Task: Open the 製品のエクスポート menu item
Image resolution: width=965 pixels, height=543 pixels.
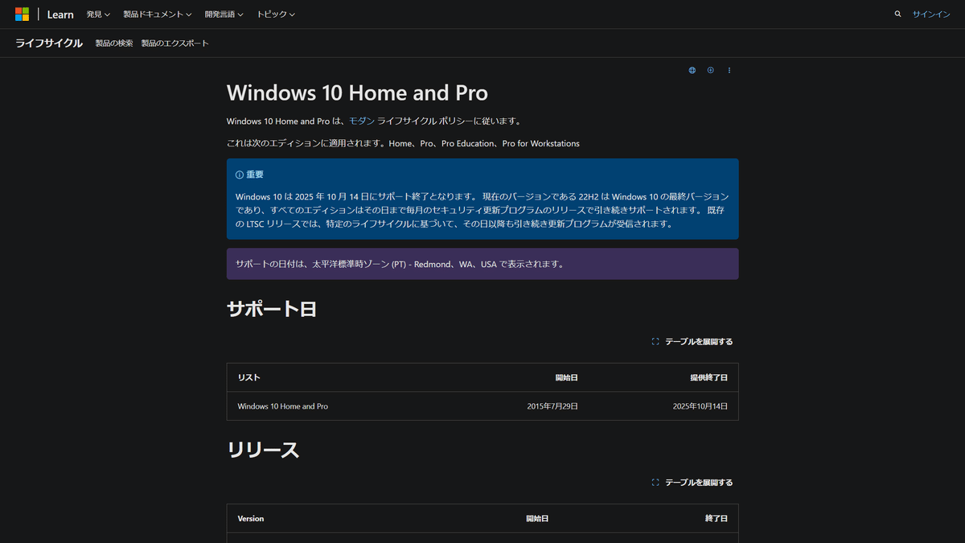Action: tap(175, 43)
